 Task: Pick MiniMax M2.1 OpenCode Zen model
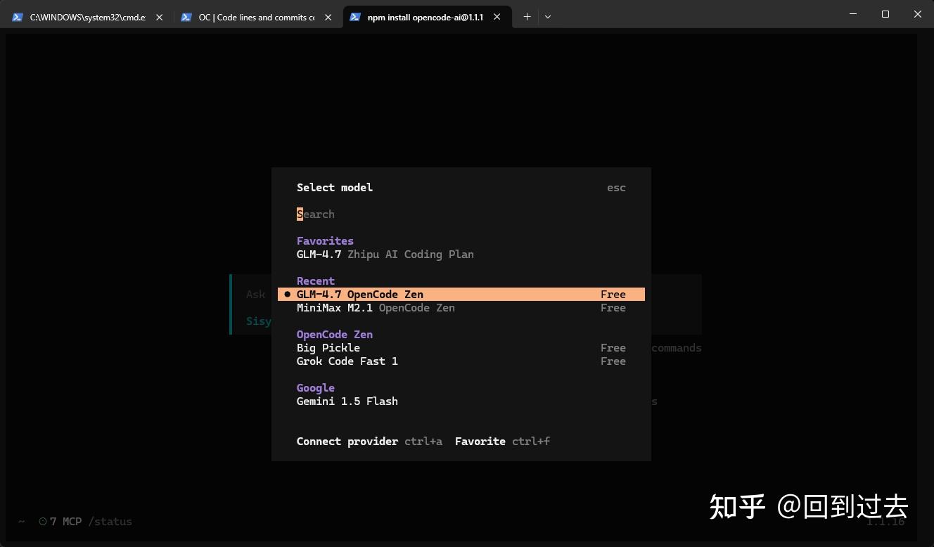coord(461,308)
